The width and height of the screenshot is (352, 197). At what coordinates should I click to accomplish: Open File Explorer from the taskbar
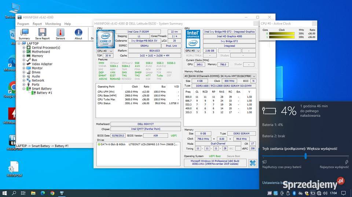33,193
